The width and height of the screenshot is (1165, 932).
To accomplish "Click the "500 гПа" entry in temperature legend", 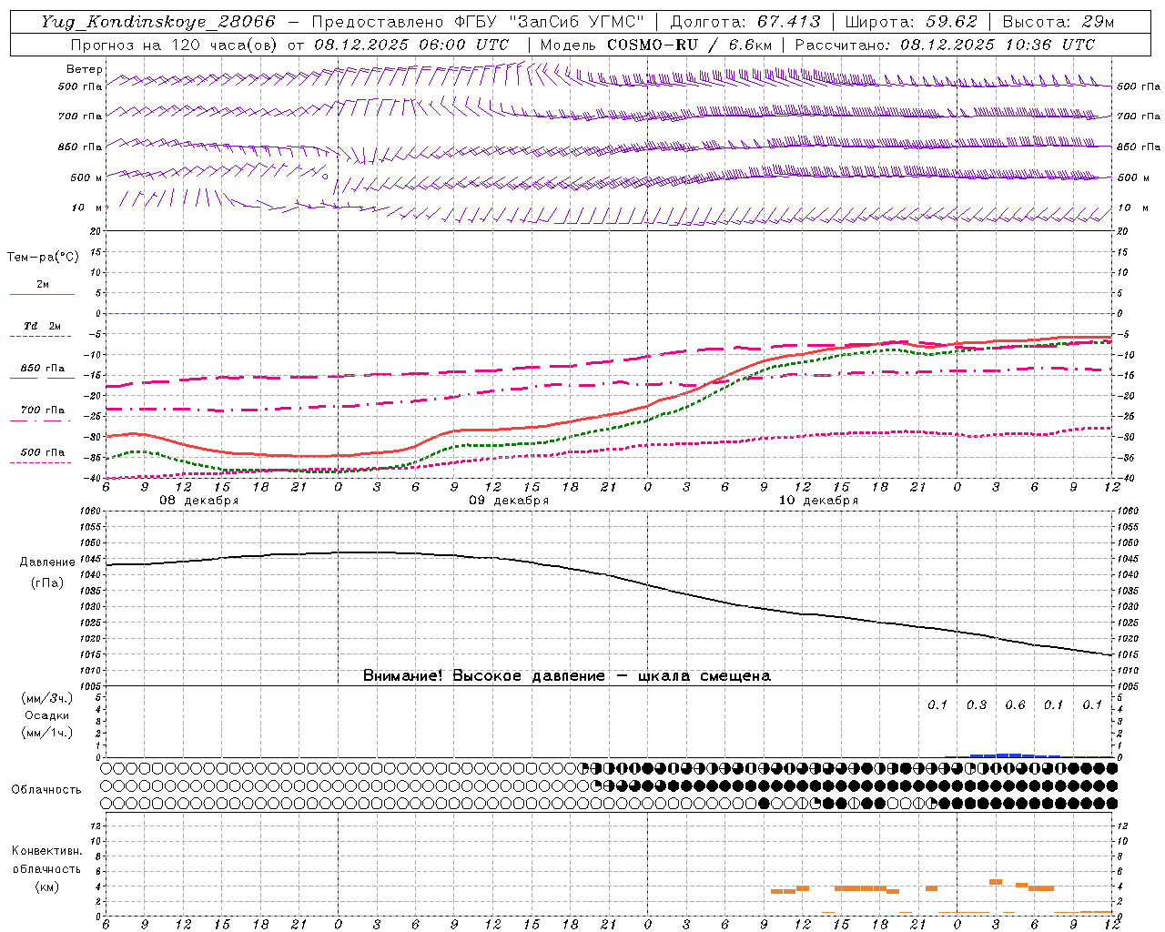I will 43,452.
